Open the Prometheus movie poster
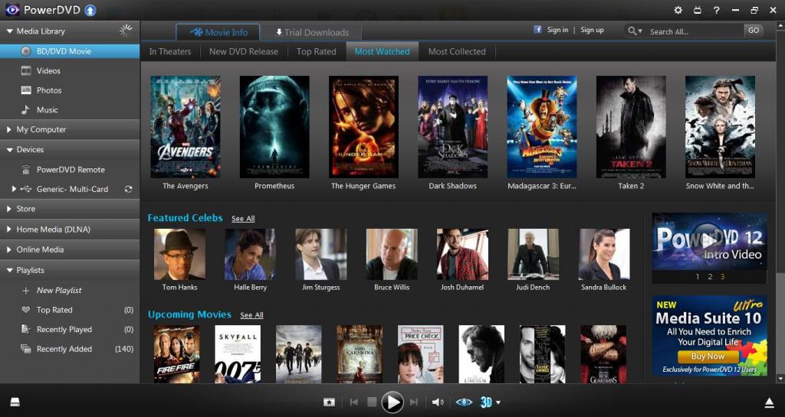 (x=274, y=127)
